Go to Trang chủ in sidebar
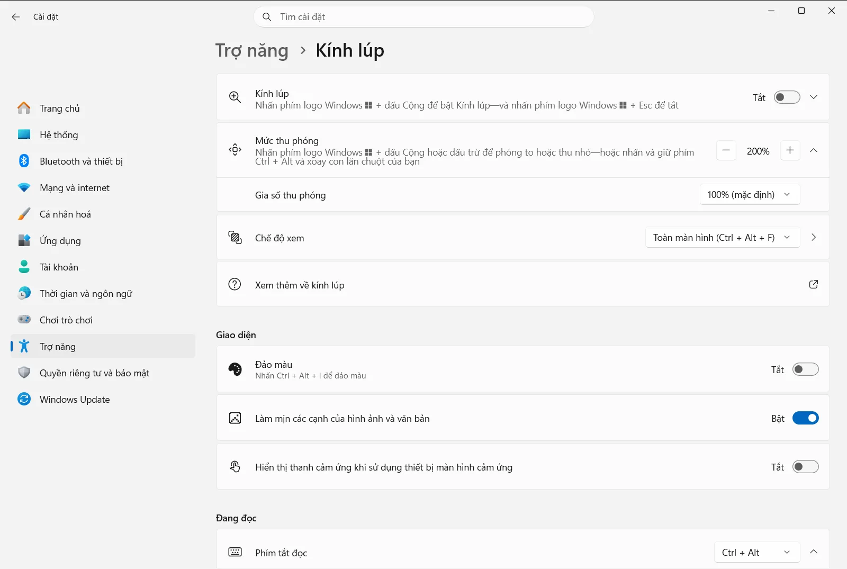The width and height of the screenshot is (847, 569). [103, 108]
